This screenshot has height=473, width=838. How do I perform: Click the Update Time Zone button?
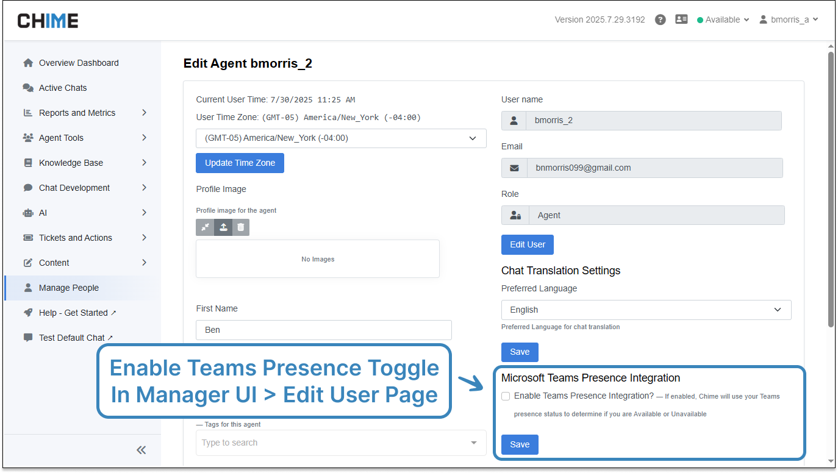coord(240,163)
